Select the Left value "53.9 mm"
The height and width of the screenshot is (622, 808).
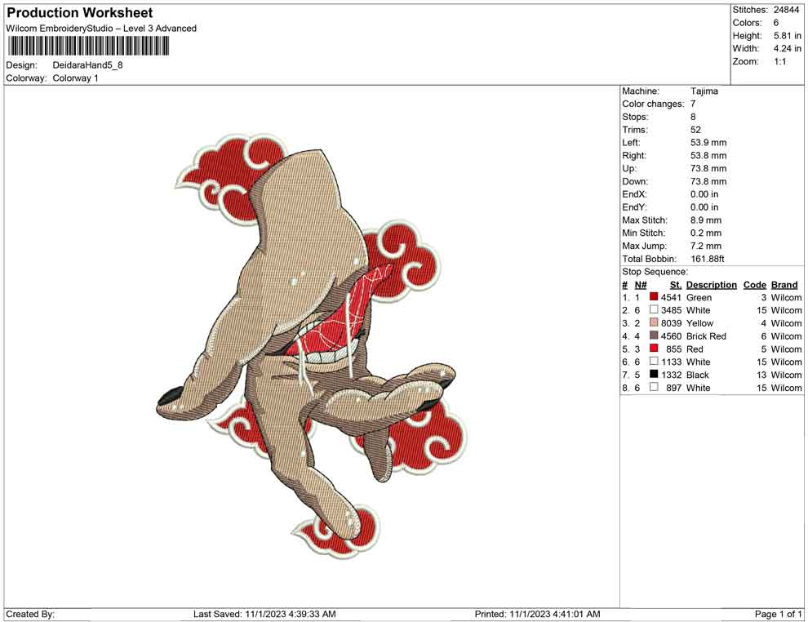(x=708, y=143)
